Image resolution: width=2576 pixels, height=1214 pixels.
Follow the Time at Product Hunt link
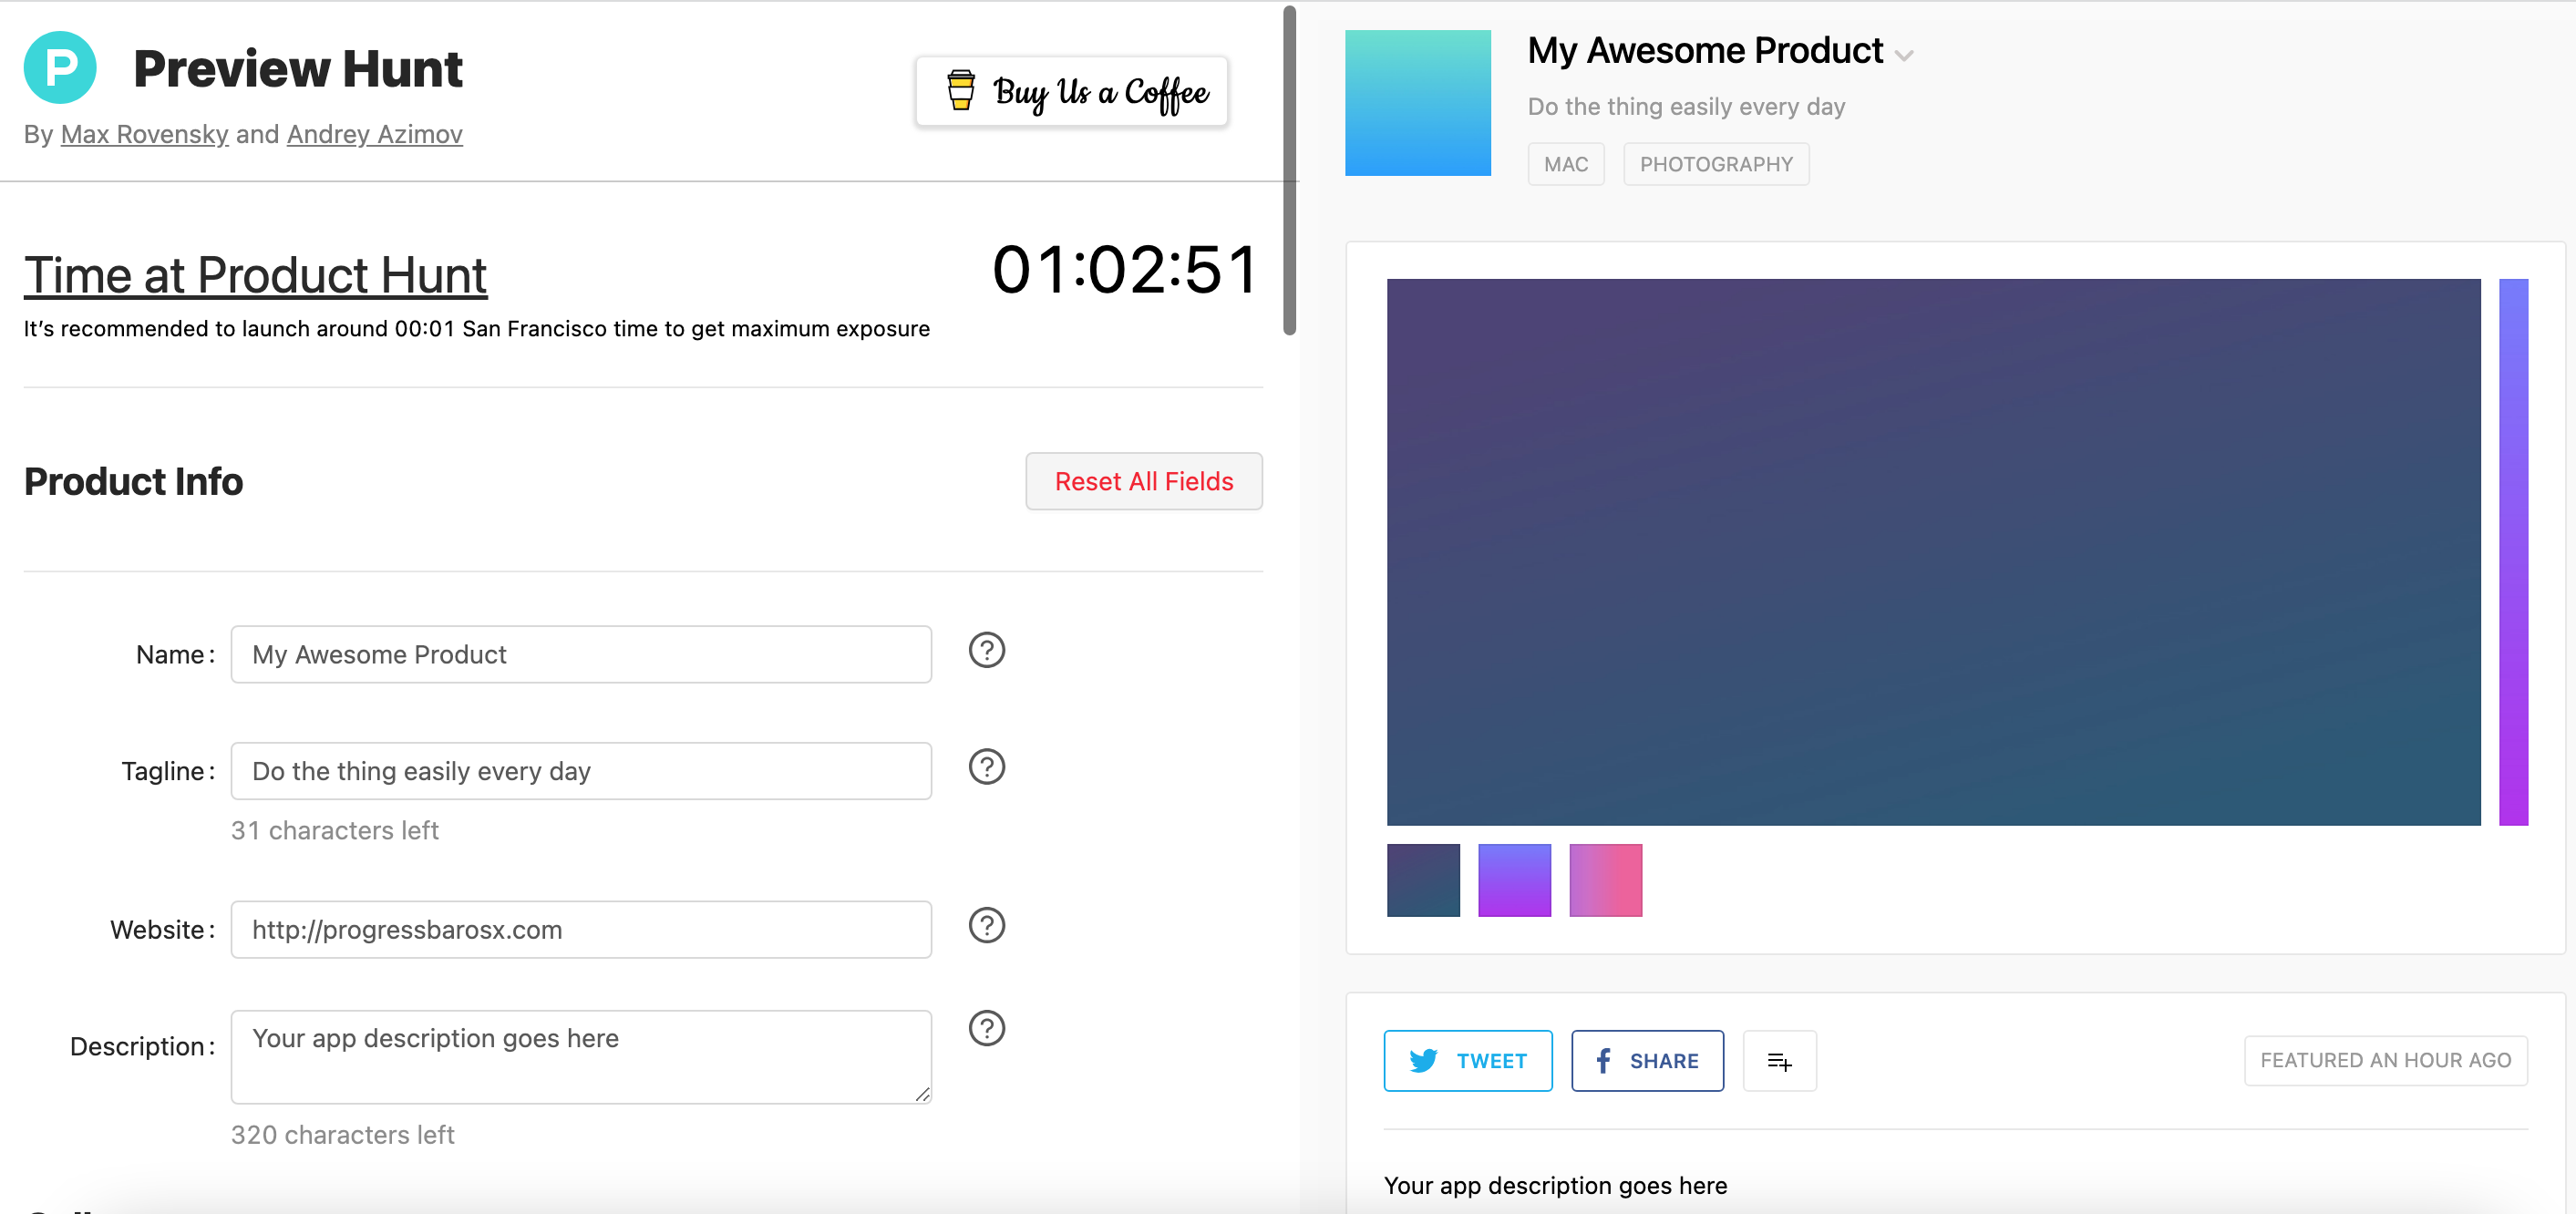pos(255,275)
